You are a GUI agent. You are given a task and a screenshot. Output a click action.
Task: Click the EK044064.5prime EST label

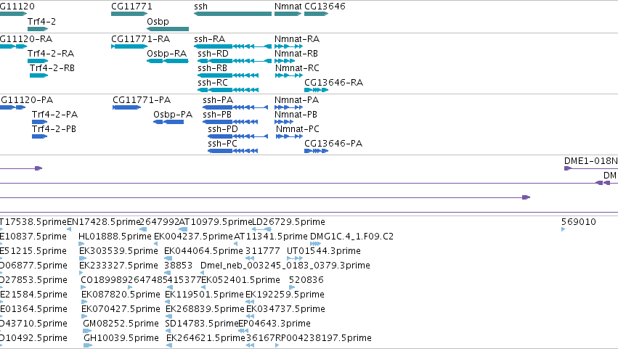pos(203,251)
